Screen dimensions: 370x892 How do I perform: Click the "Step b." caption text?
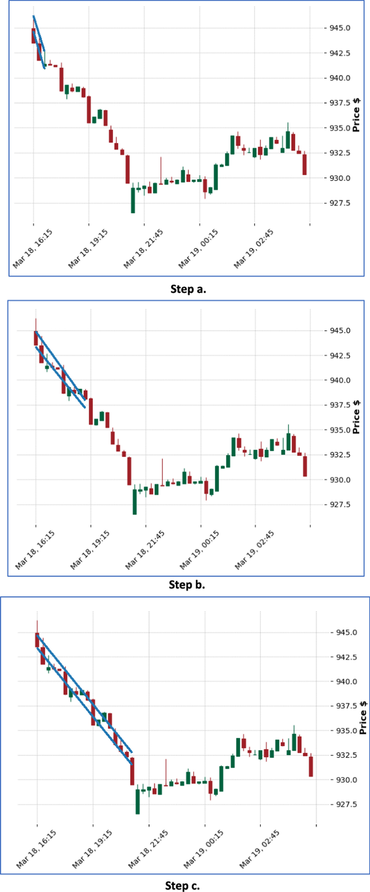click(x=187, y=585)
